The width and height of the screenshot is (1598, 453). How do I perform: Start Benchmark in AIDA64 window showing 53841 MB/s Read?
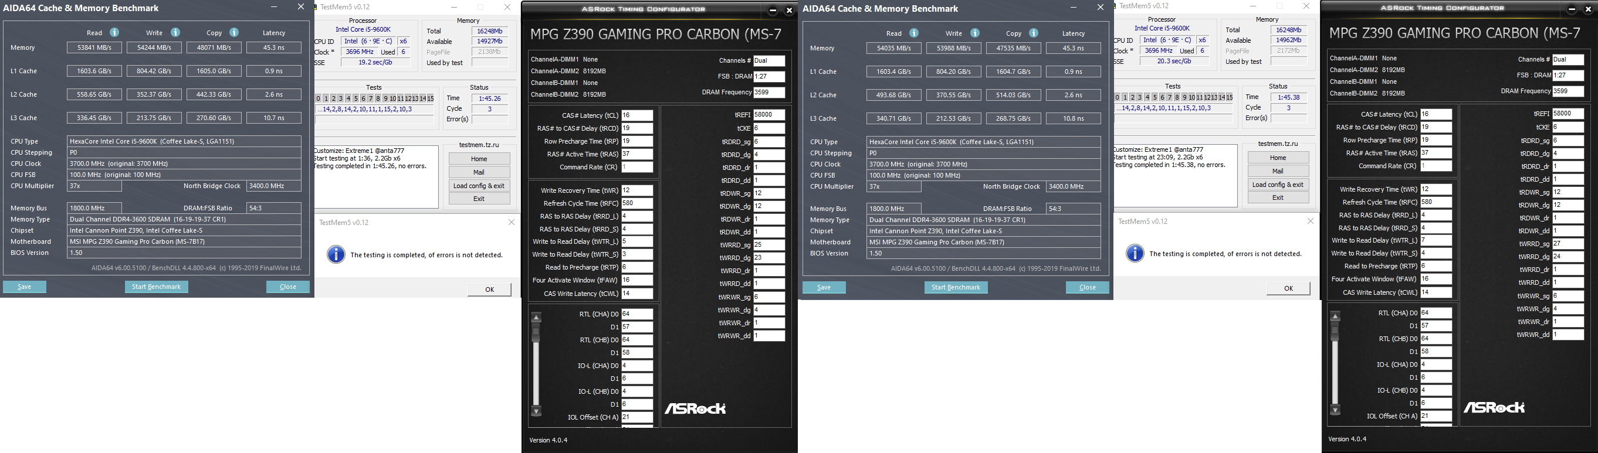click(156, 287)
